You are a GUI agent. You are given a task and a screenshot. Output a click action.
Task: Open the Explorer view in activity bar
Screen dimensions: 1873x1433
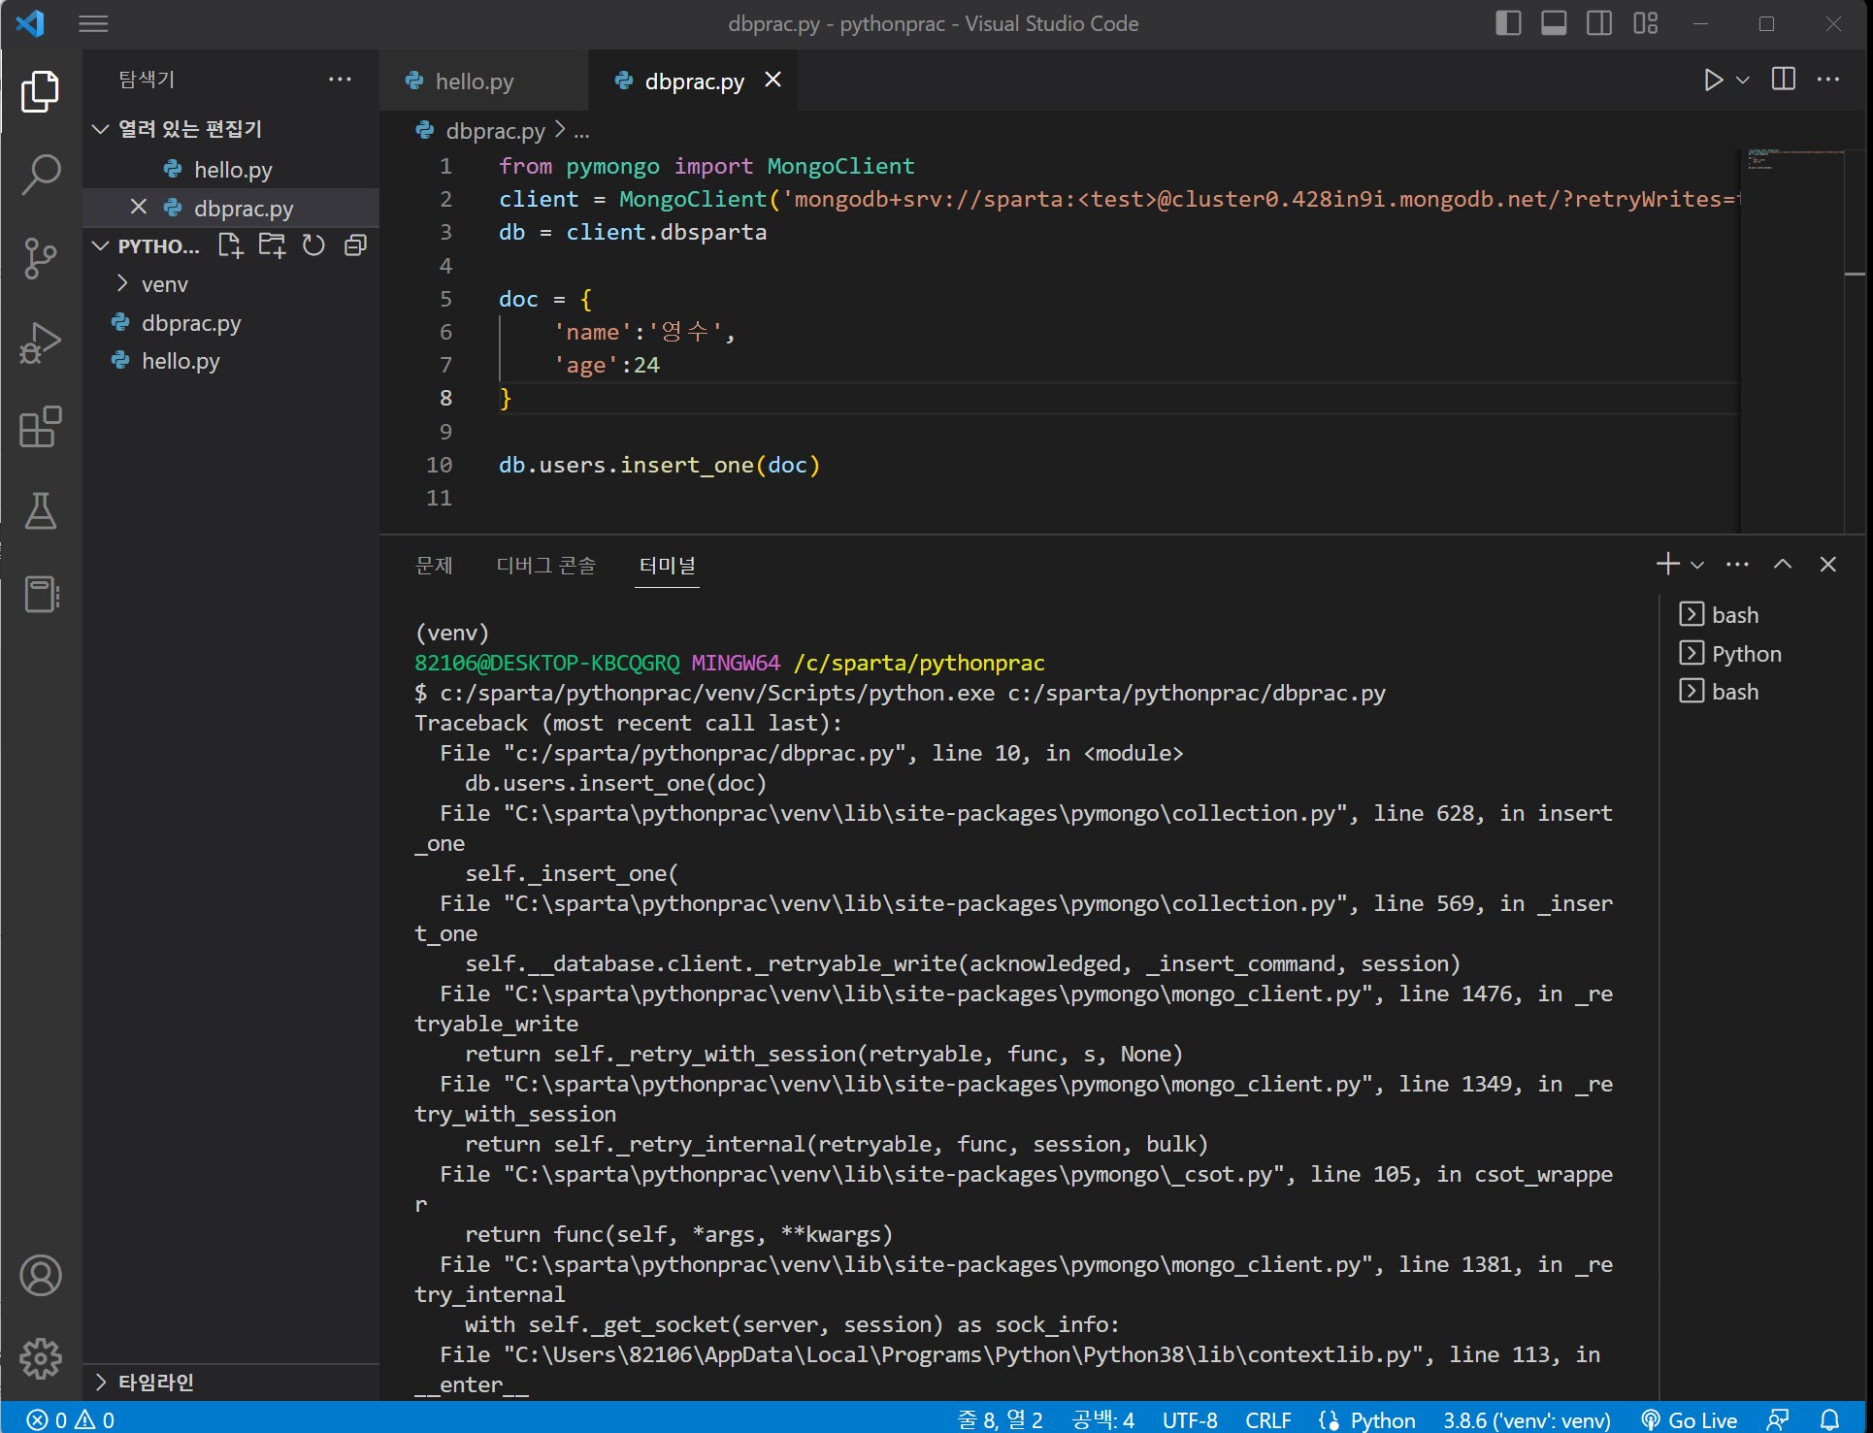click(41, 91)
